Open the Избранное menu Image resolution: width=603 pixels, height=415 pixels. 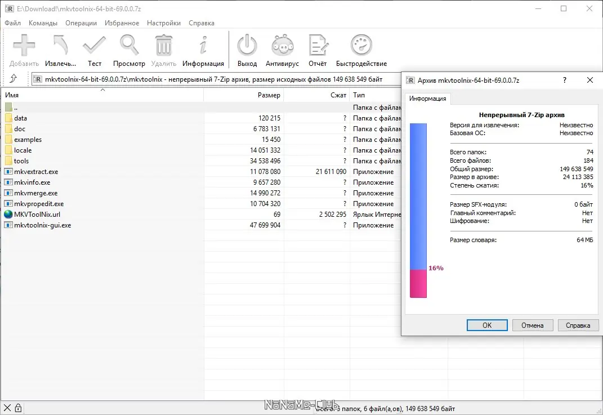click(x=122, y=23)
